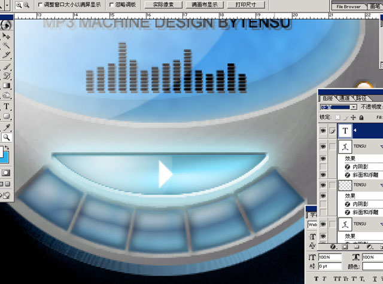Select text layer 4 thumbnail

pos(345,131)
